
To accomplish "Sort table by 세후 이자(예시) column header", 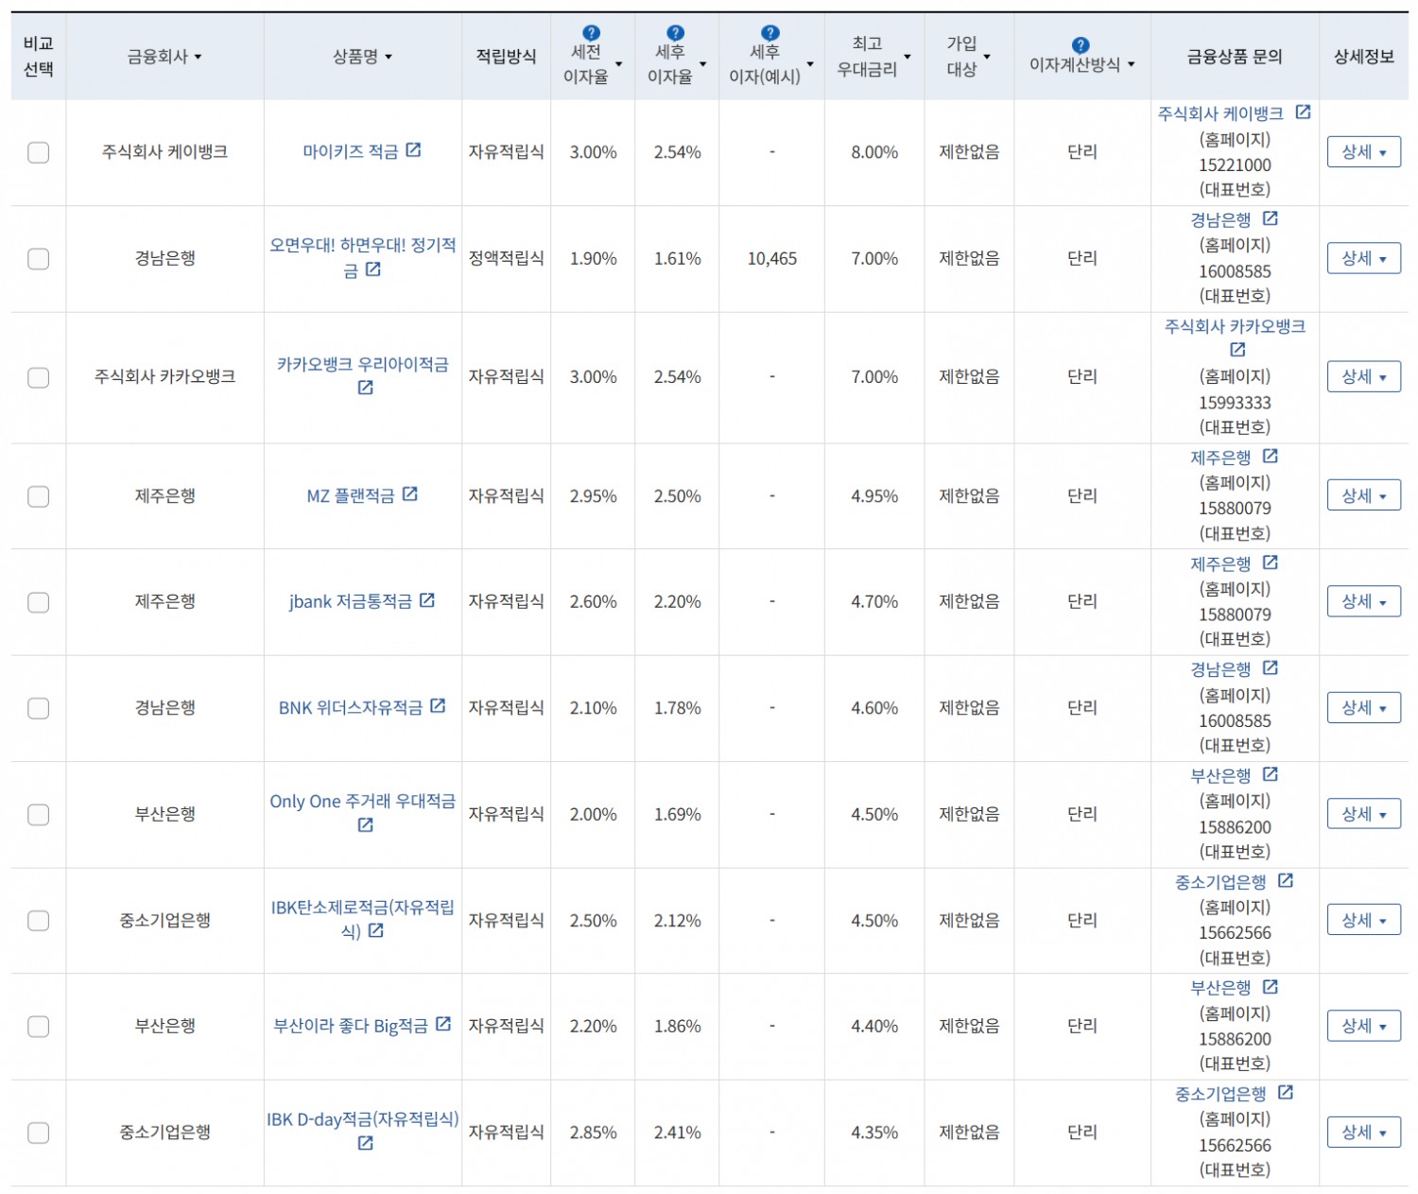I will click(770, 64).
